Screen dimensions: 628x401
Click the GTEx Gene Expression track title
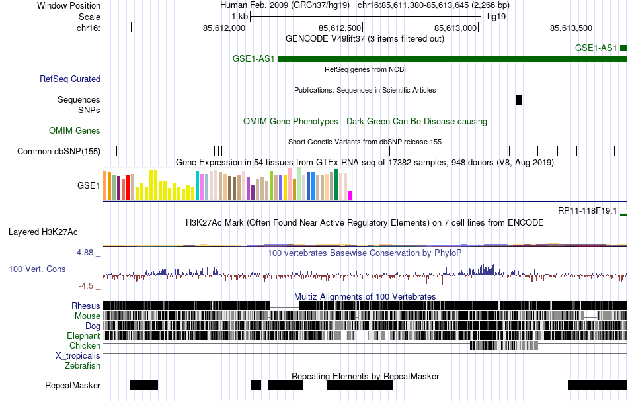(365, 162)
